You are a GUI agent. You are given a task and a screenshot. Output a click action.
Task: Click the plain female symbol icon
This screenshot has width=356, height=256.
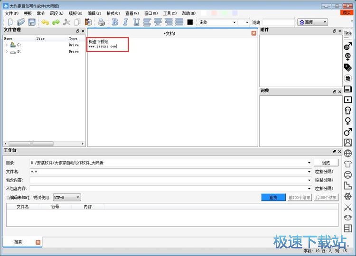tap(347, 121)
